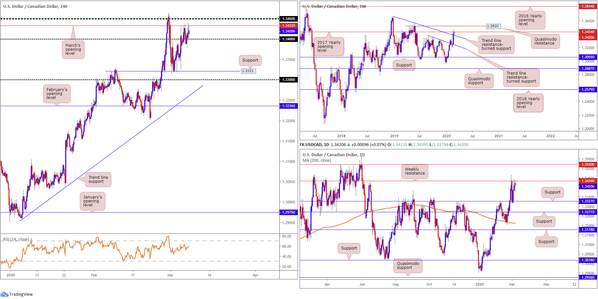Click the 1.29260 daily price tag
This screenshot has width=598, height=299.
[x=588, y=277]
